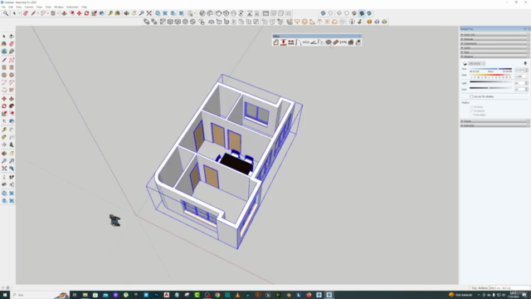Select the Line pencil tool in left toolbar
This screenshot has width=531, height=299.
[4, 60]
